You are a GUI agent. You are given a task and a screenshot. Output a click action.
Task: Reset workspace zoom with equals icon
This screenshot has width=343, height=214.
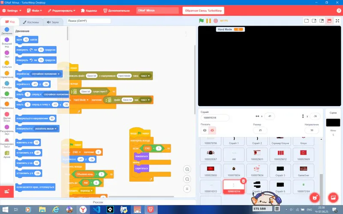coord(187,189)
